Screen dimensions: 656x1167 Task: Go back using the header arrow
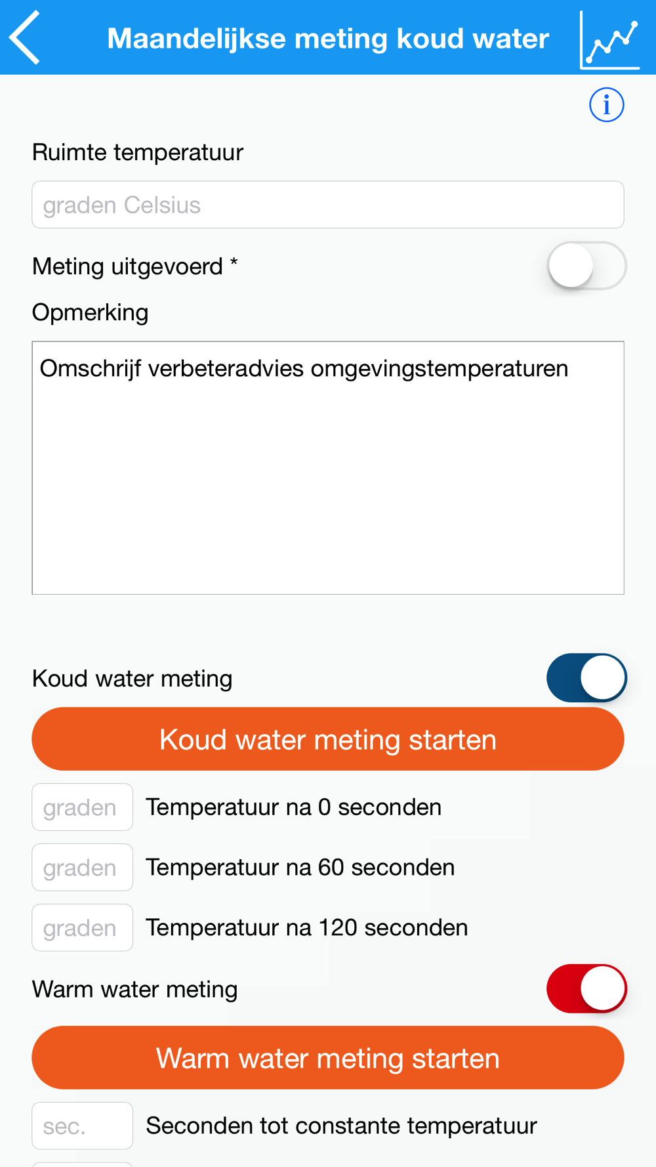[x=25, y=37]
